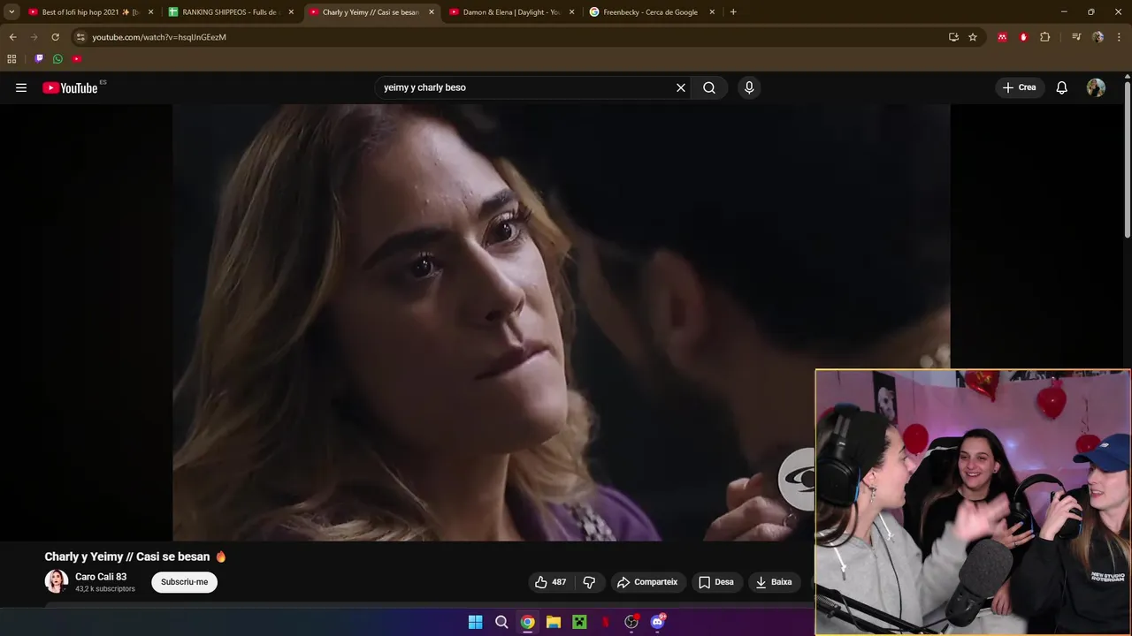Open the Caro Cali 83 channel name
Screen dimensions: 1132x636
click(101, 577)
